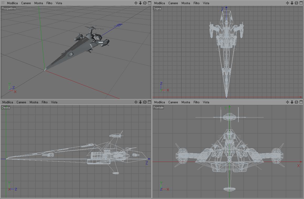
Task: Click the axis orientation gizmo in Prospettiva viewport
Action: tap(12, 88)
